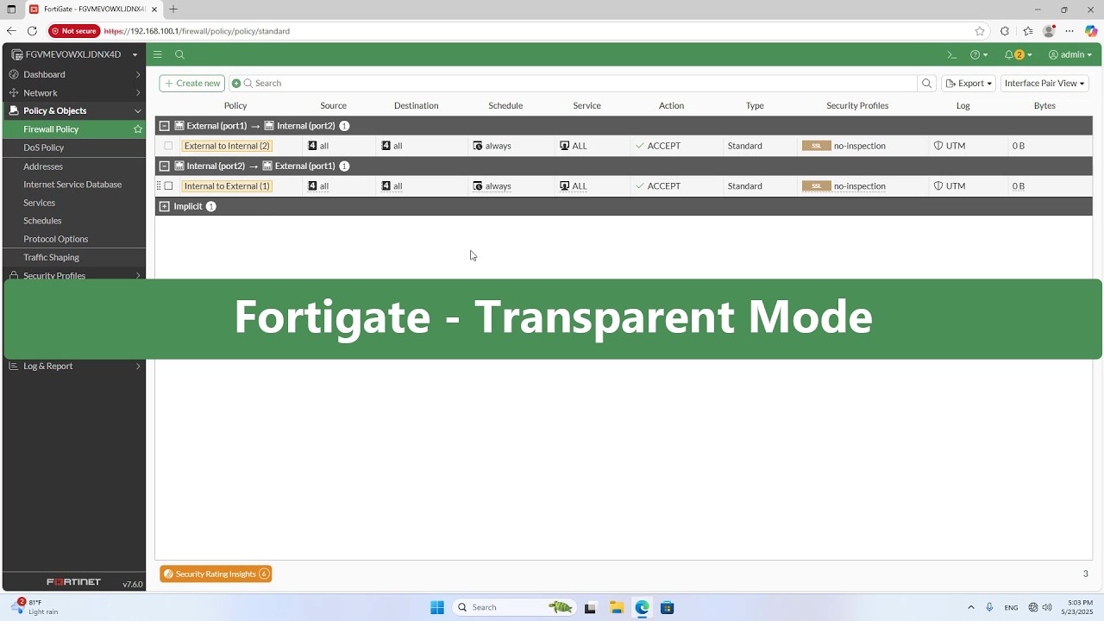Screen dimensions: 1104x621
Task: Open the Copilot icon in browser toolbar
Action: 1091,31
